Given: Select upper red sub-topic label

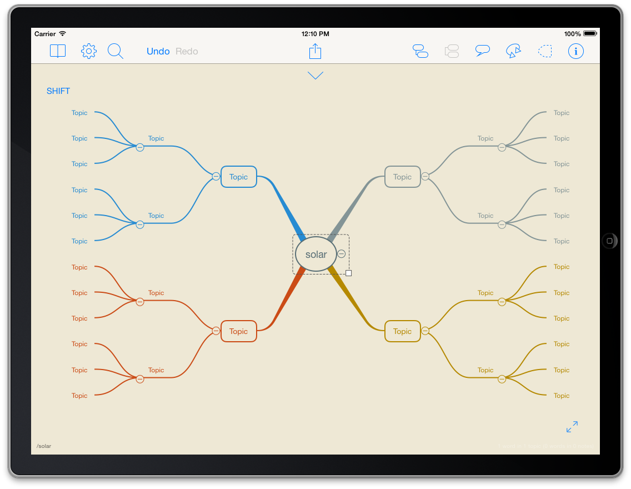Looking at the screenshot, I should click(x=156, y=293).
